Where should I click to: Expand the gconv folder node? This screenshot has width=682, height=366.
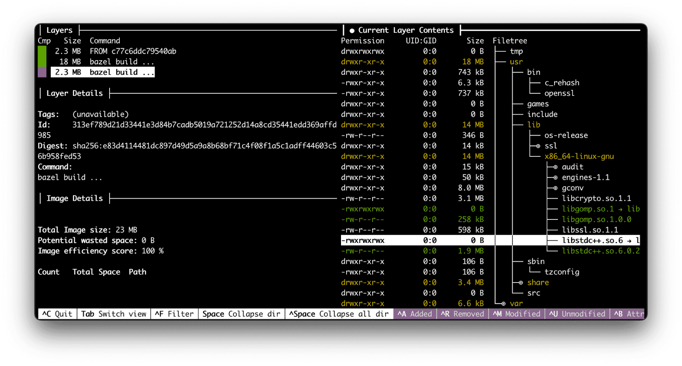point(555,188)
